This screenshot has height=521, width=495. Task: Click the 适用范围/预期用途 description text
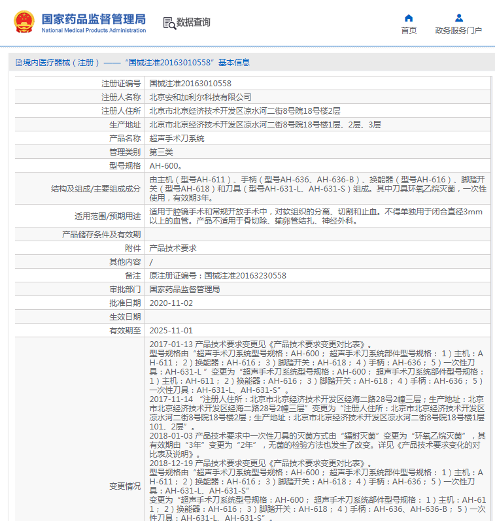(316, 216)
